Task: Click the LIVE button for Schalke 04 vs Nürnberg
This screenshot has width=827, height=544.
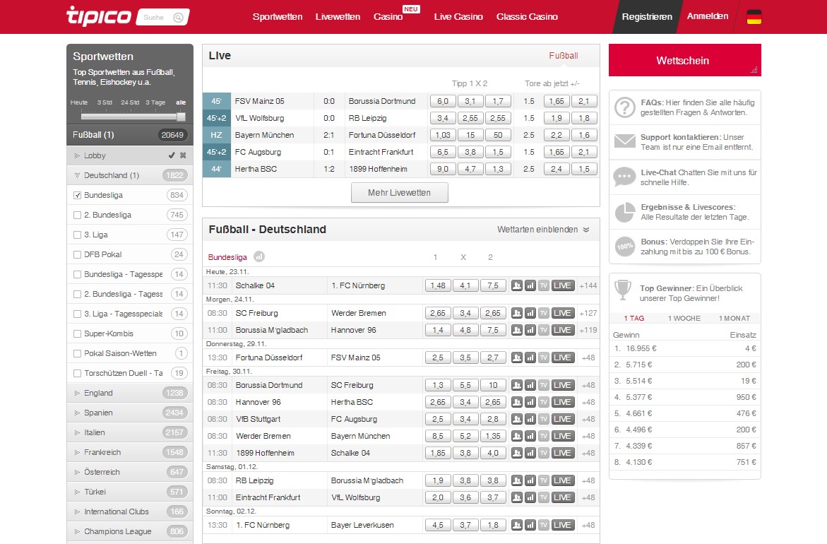Action: [x=563, y=285]
